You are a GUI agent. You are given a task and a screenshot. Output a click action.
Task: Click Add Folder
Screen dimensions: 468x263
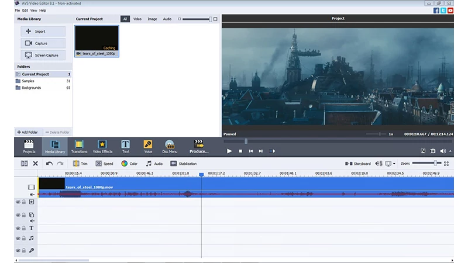27,132
